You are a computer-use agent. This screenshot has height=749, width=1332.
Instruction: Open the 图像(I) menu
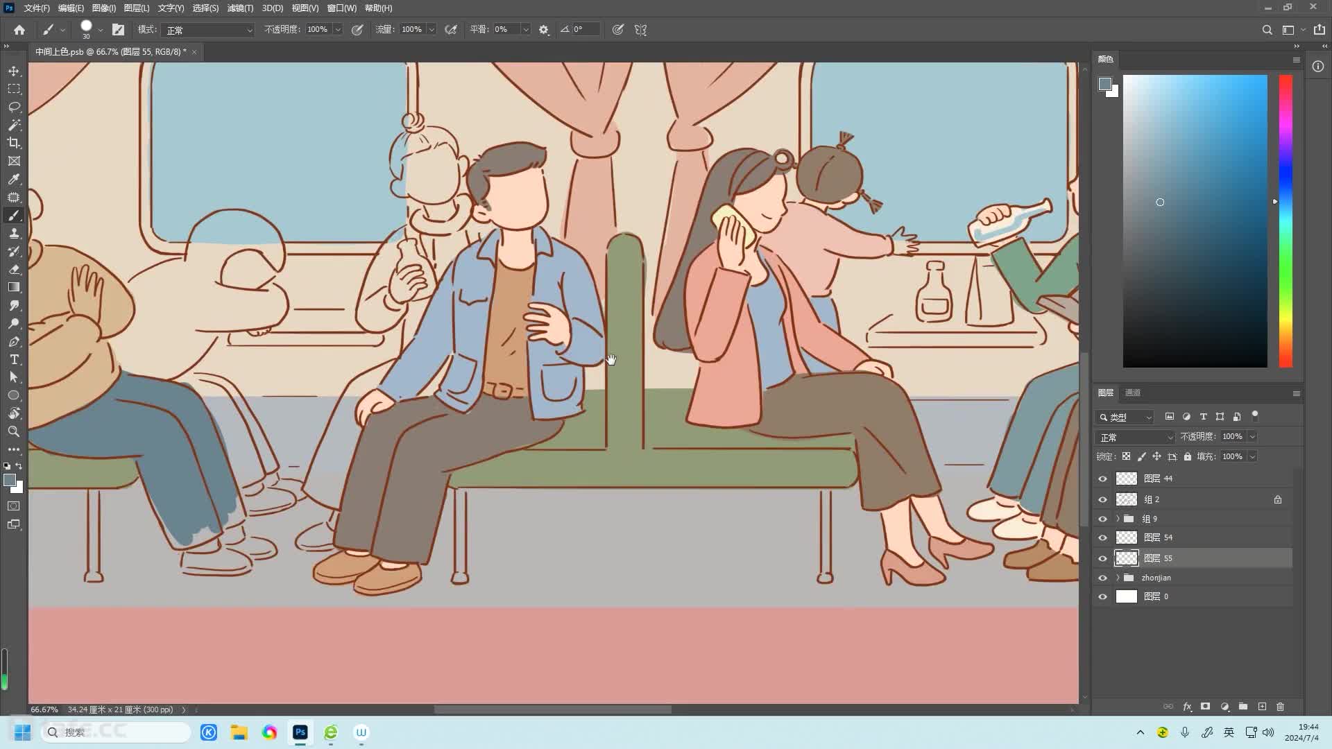click(104, 8)
